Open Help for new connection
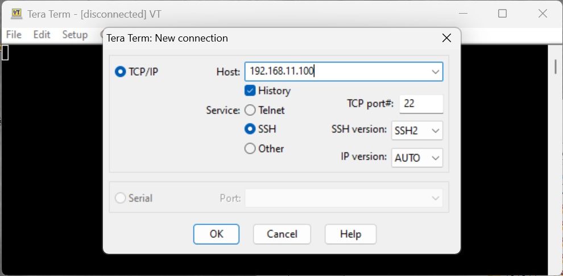 coord(350,234)
